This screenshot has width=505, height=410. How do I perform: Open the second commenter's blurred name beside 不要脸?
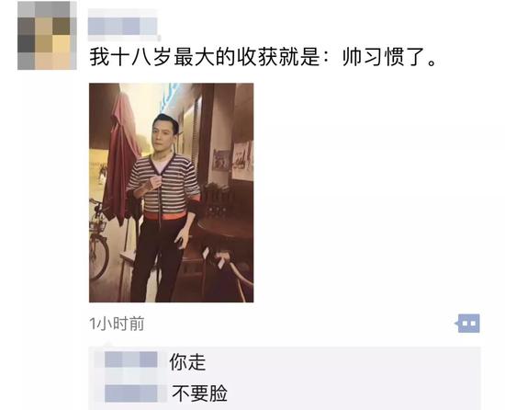click(130, 393)
